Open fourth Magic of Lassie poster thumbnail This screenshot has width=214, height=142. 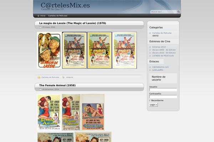124,50
